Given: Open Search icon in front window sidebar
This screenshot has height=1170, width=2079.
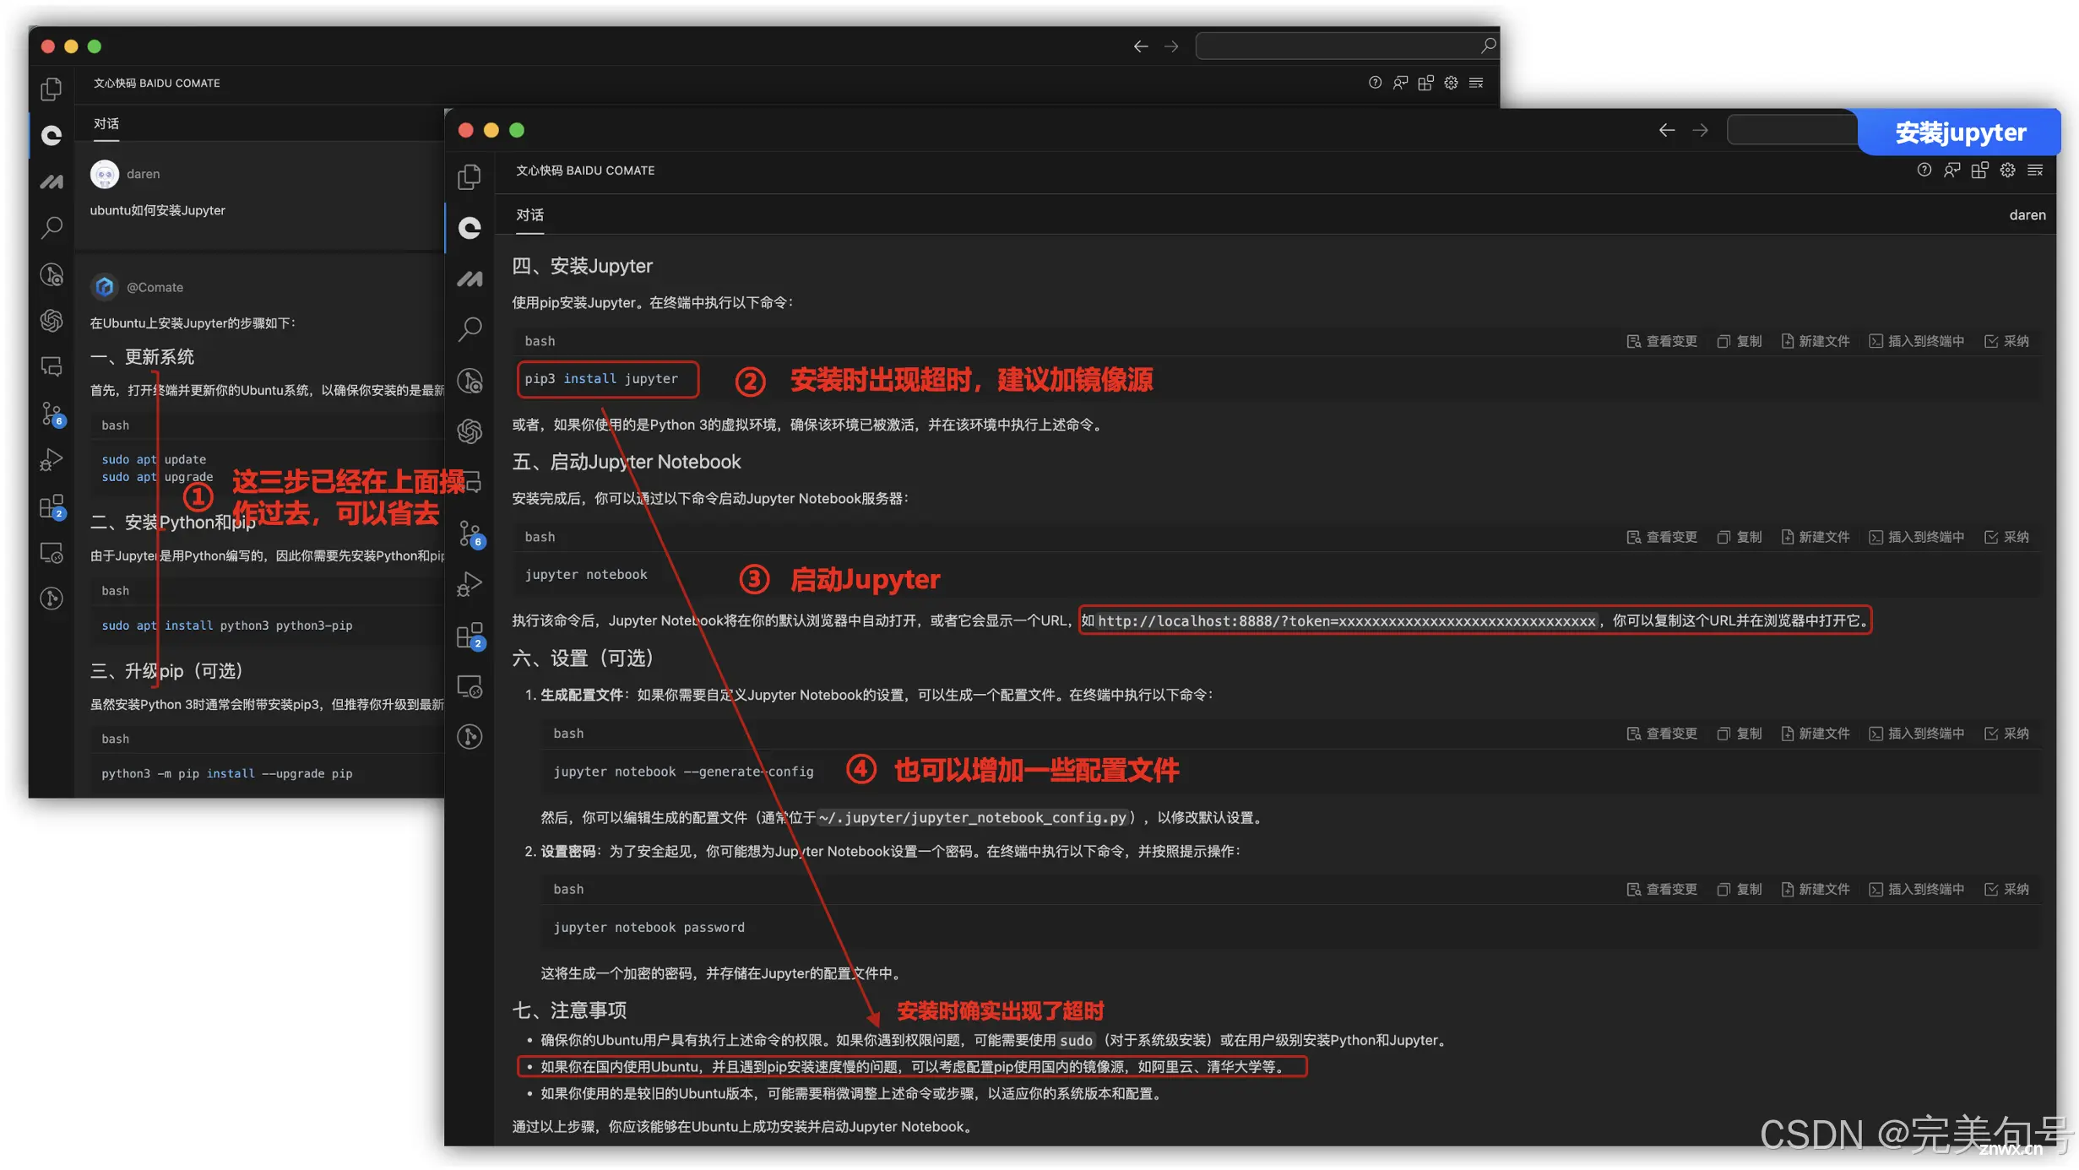Looking at the screenshot, I should pyautogui.click(x=470, y=328).
